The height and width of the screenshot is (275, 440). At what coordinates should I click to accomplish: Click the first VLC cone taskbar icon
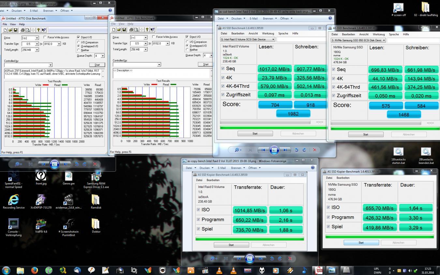coord(219,270)
